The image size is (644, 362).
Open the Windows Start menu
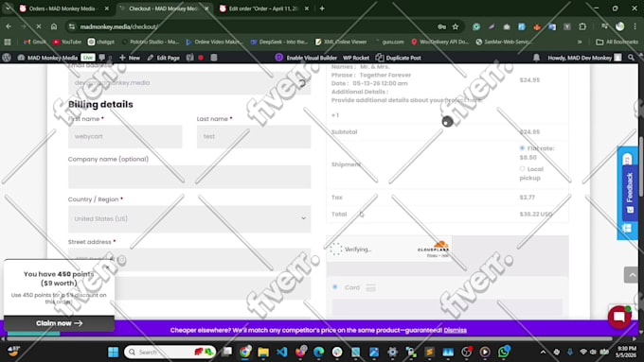[113, 352]
